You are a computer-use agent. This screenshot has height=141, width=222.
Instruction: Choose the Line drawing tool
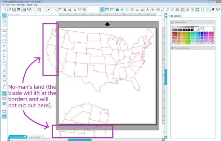[x=4, y=26]
